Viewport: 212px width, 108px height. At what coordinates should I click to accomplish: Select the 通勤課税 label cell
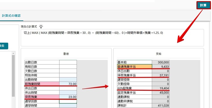135,97
